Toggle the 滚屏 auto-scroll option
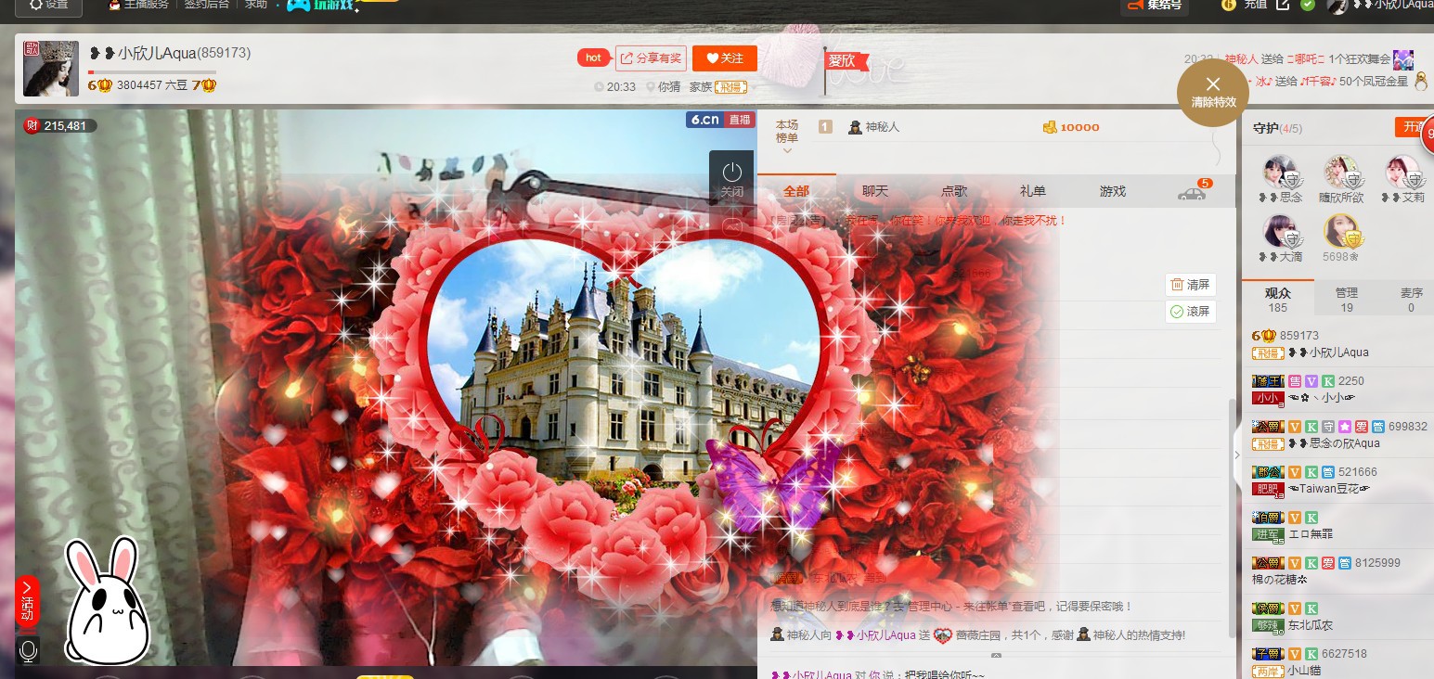Viewport: 1434px width, 679px height. click(x=1191, y=312)
